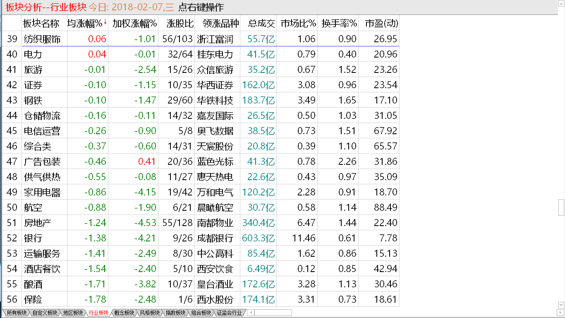Viewport: 565px width, 318px height.
Task: Click leading stock 惠天热电
Action: (215, 177)
